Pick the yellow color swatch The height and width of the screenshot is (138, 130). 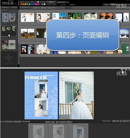tap(25, 4)
